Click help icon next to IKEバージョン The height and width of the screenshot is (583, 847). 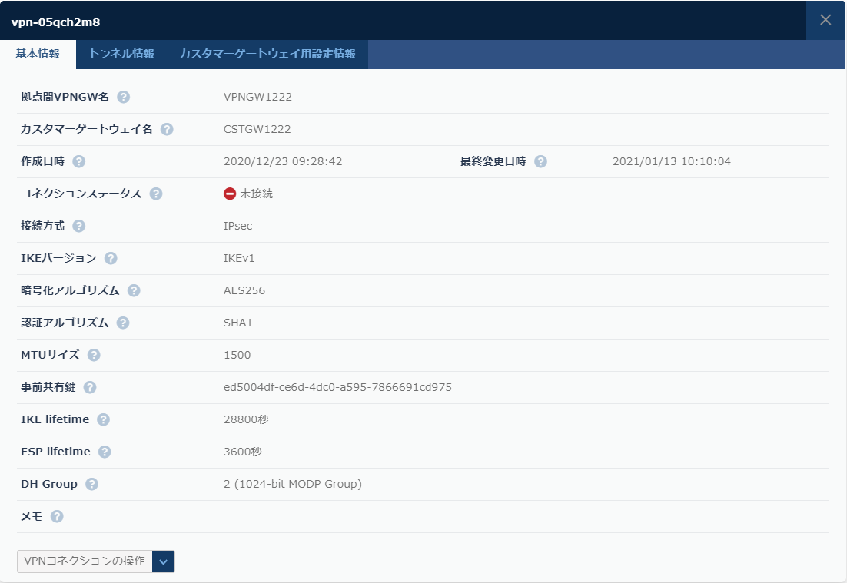(111, 258)
